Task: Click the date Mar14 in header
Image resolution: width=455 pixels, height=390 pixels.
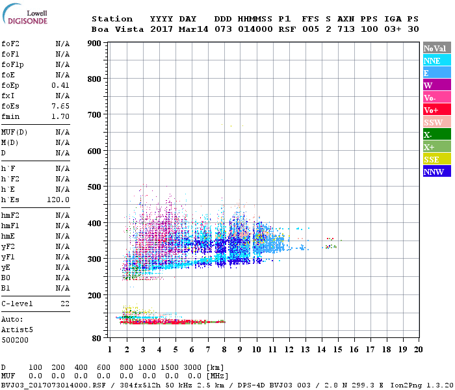Action: point(193,29)
